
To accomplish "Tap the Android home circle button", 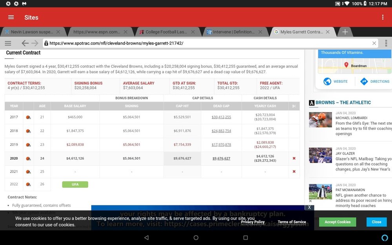I will (x=196, y=238).
